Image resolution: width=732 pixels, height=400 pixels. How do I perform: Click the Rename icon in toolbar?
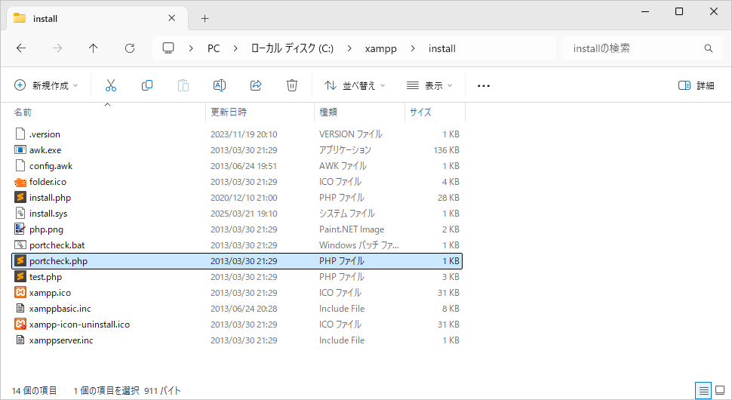coord(220,86)
